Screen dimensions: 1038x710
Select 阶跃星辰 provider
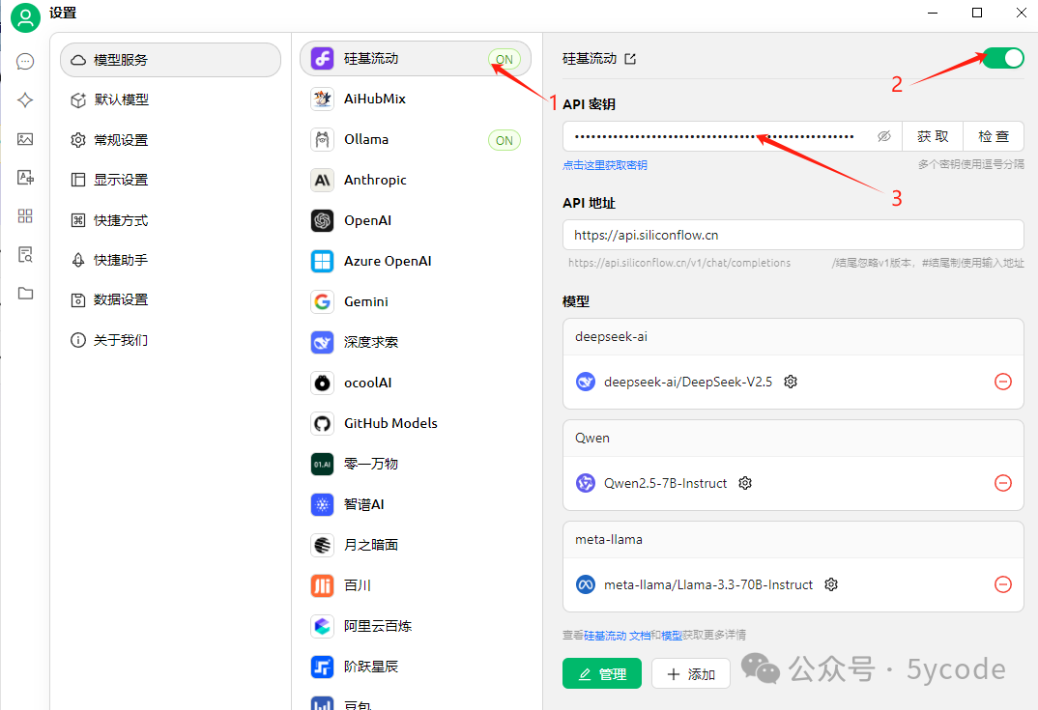click(415, 667)
